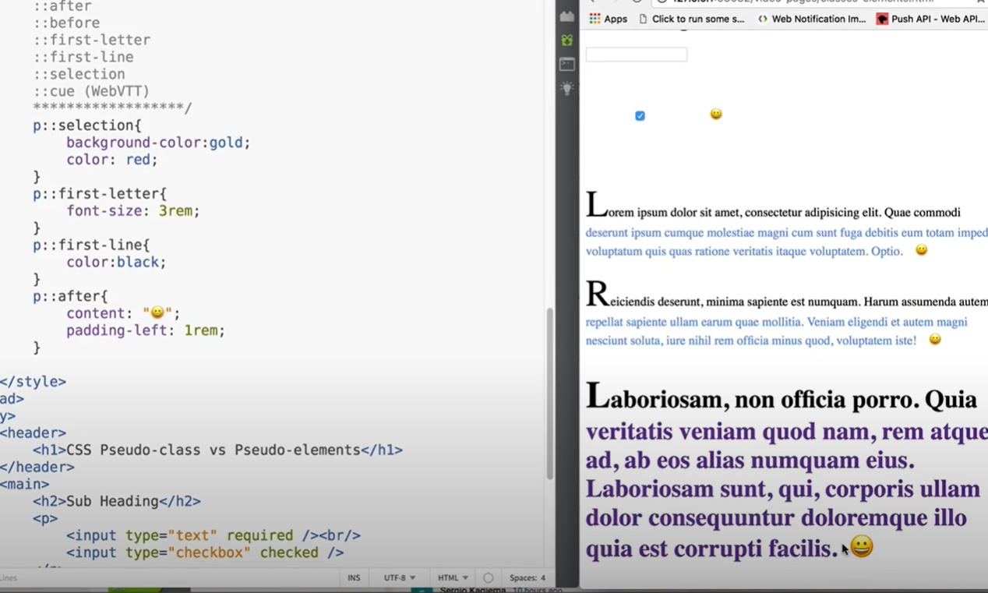988x593 pixels.
Task: Uncheck the blue checkbox on the web page
Action: [640, 115]
